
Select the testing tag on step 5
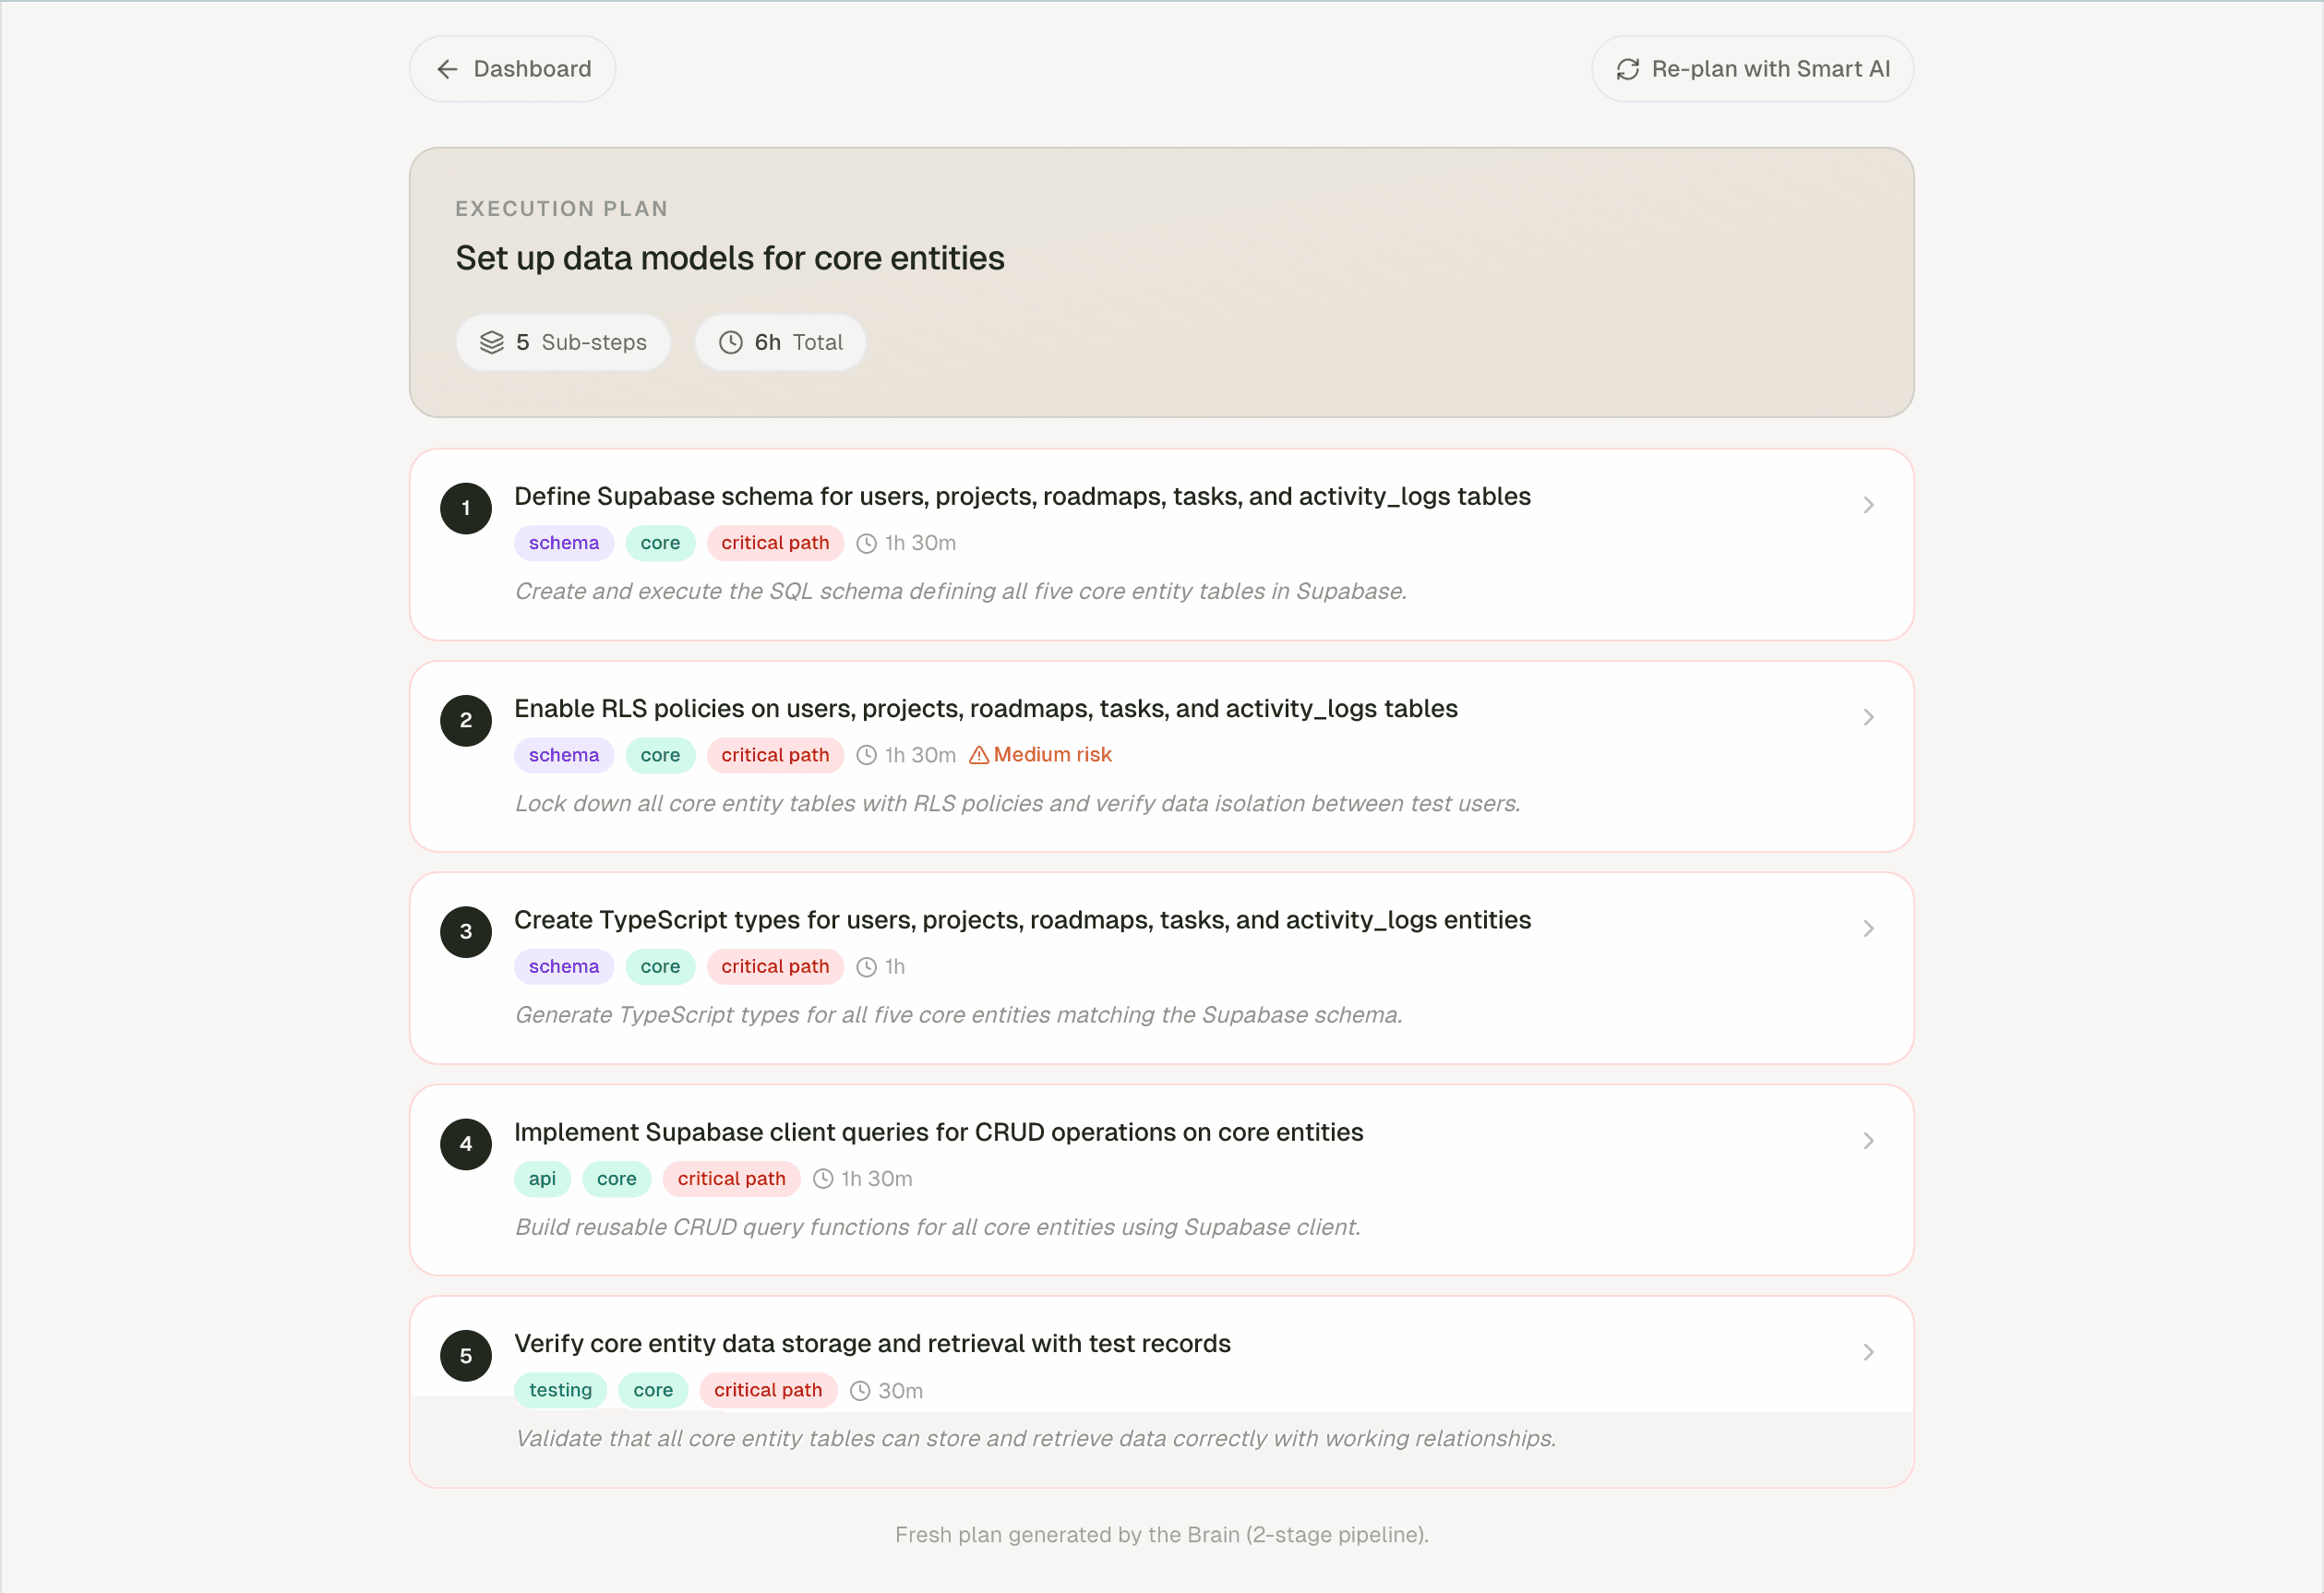pyautogui.click(x=561, y=1390)
